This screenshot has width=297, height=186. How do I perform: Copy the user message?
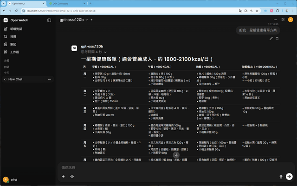[277, 39]
